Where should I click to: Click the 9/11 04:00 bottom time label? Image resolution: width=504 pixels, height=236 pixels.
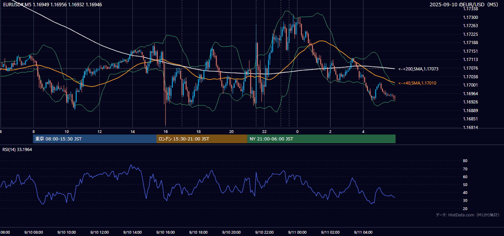(363, 232)
